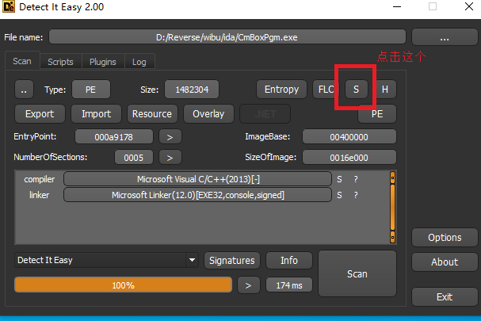Open the Overlay button
Viewport: 481px width, 321px height.
point(208,114)
